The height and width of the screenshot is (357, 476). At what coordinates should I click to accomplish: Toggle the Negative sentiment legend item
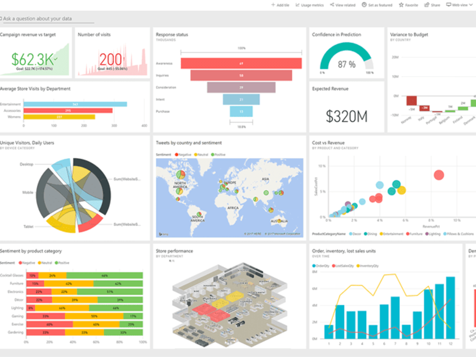[182, 154]
